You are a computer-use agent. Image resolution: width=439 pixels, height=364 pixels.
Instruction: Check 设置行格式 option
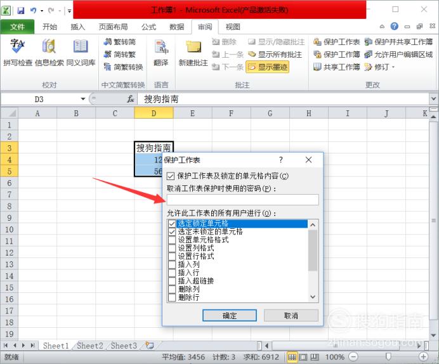point(172,256)
